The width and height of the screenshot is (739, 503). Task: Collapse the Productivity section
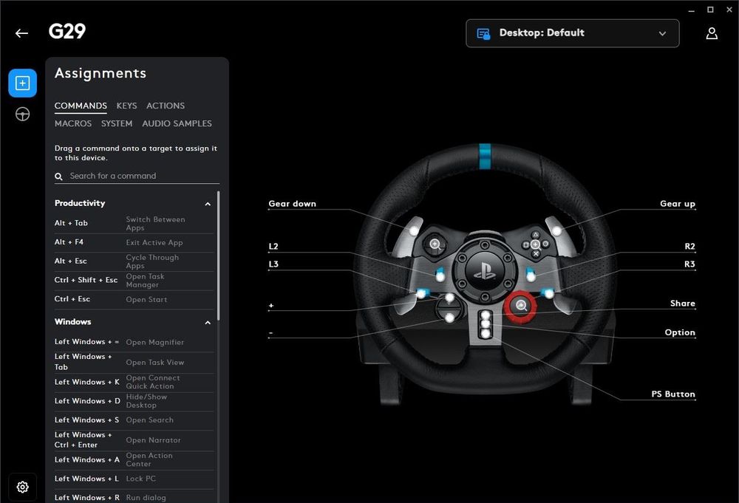(208, 204)
